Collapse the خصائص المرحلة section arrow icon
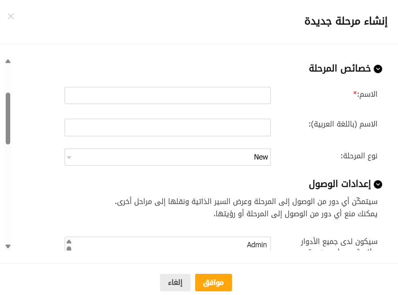398x295 pixels. (378, 69)
